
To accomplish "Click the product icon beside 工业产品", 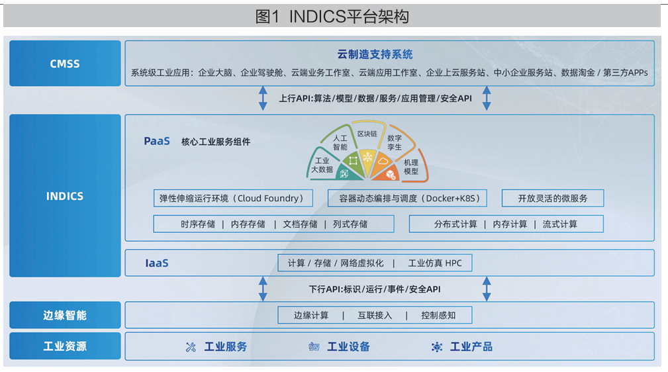I will click(436, 347).
